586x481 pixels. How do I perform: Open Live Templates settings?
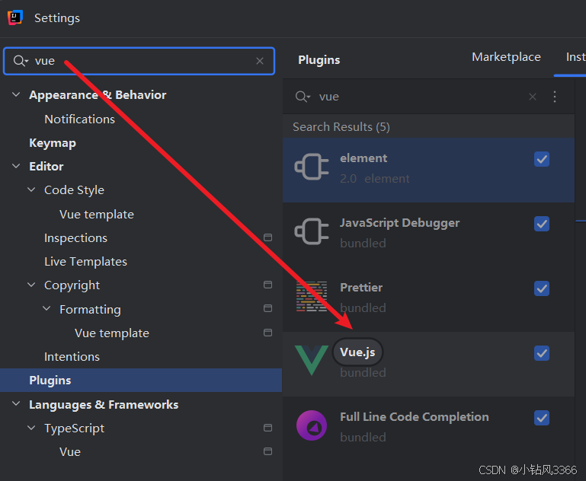click(85, 262)
